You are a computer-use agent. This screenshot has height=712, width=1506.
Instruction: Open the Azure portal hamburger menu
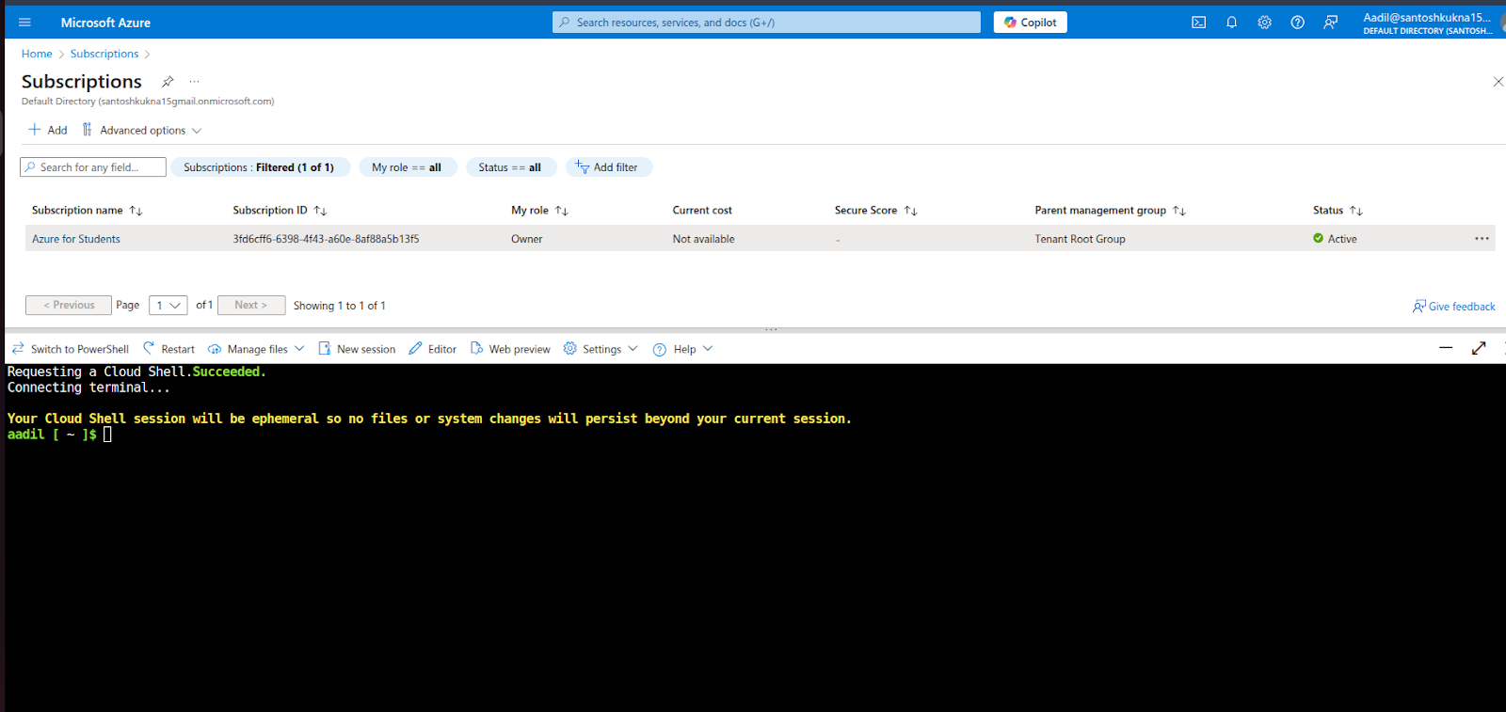(x=24, y=23)
